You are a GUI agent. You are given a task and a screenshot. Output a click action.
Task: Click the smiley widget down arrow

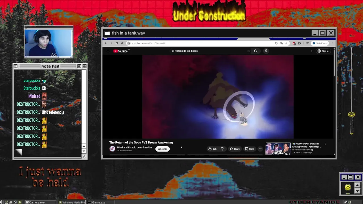click(357, 191)
